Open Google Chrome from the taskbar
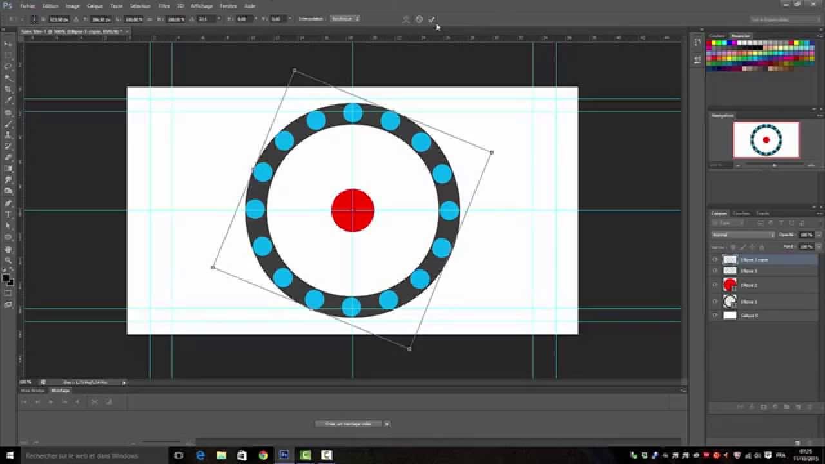 point(263,456)
